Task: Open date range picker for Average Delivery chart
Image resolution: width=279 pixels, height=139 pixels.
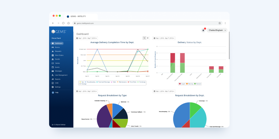Action: point(86,38)
